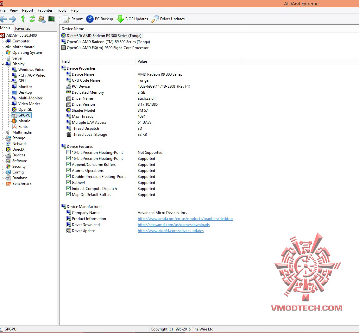Click the Value column header
The image size is (359, 333).
[188, 61]
